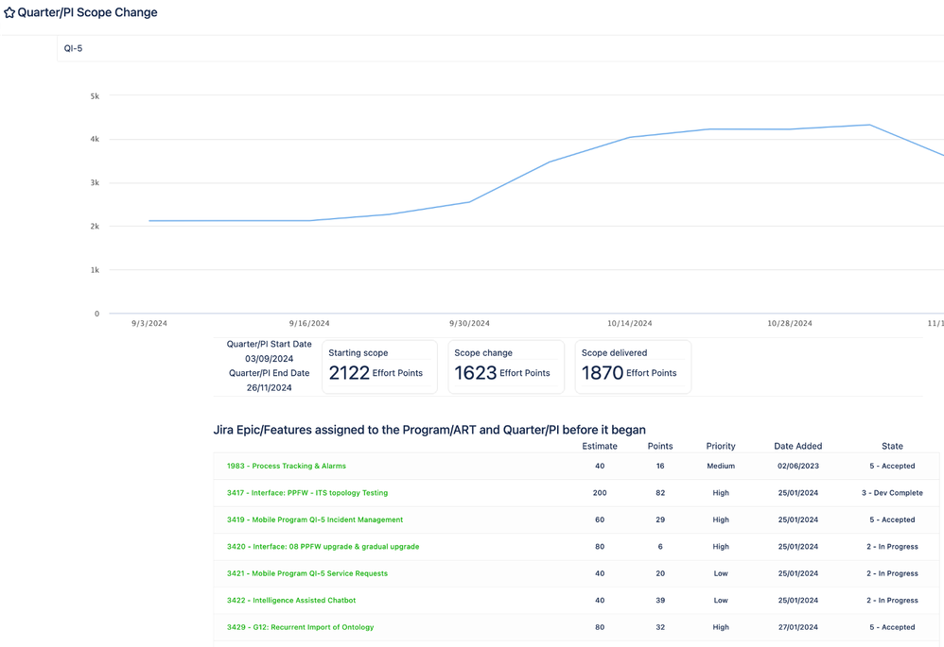Open epic 3421 - Mobile Program QI-5 Service Requests
The image size is (944, 647).
coord(307,573)
